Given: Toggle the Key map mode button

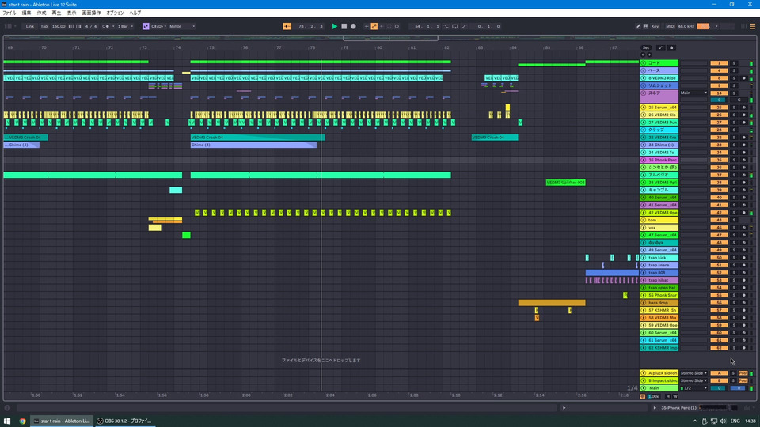Looking at the screenshot, I should pyautogui.click(x=654, y=26).
